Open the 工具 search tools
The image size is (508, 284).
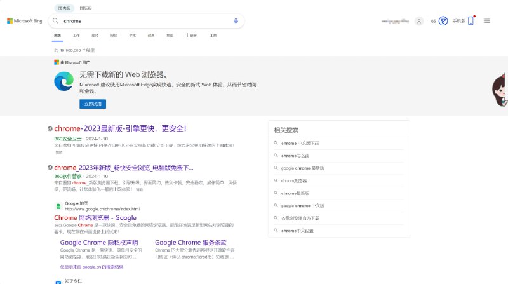(x=213, y=36)
